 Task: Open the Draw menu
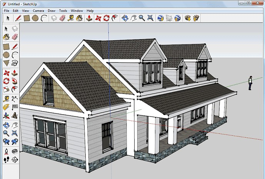(x=52, y=11)
